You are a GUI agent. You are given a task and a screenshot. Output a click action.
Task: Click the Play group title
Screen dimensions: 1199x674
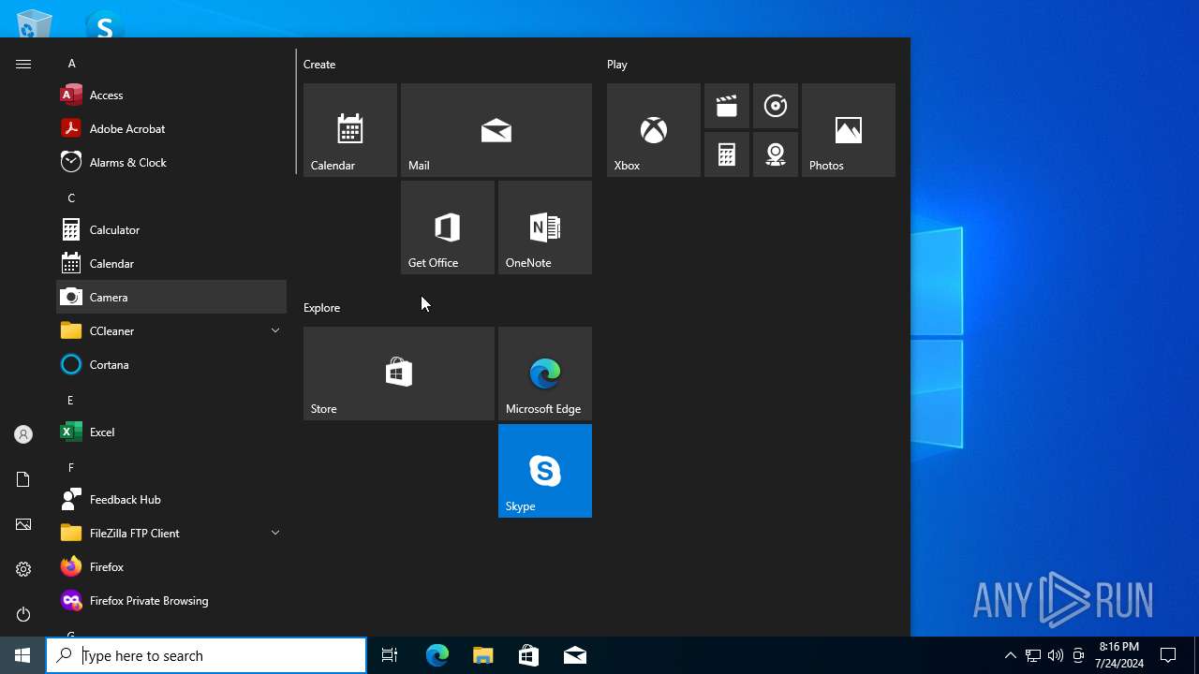point(617,64)
